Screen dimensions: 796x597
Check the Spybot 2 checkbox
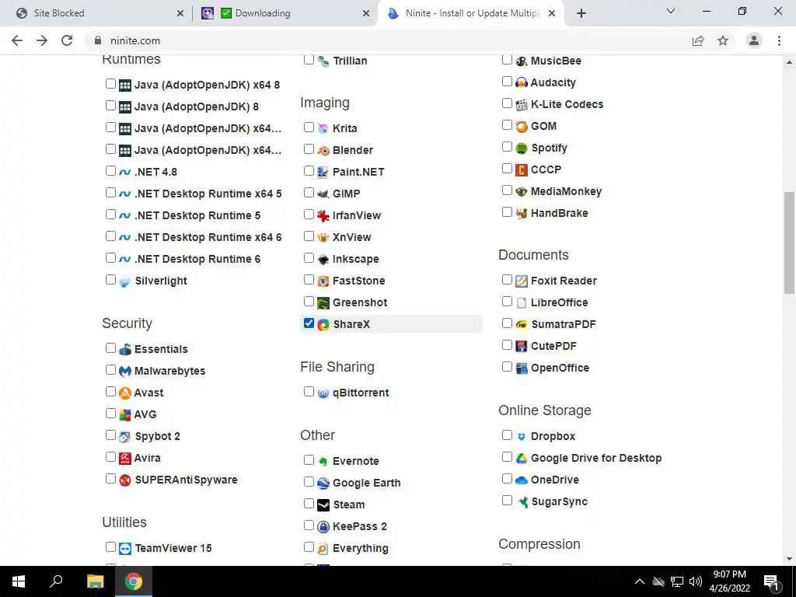[110, 435]
